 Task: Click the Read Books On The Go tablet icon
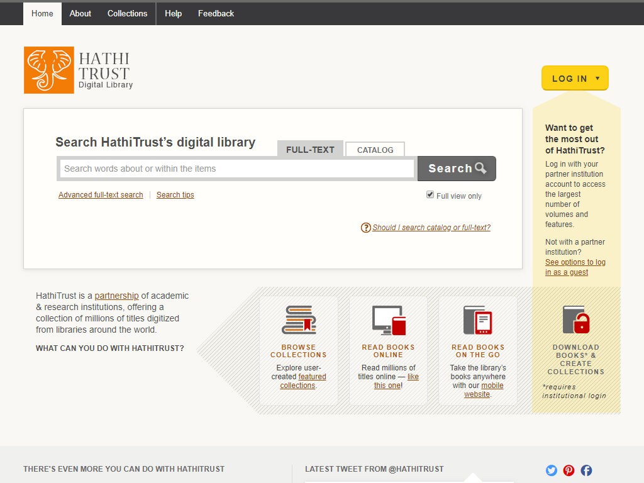click(x=478, y=320)
